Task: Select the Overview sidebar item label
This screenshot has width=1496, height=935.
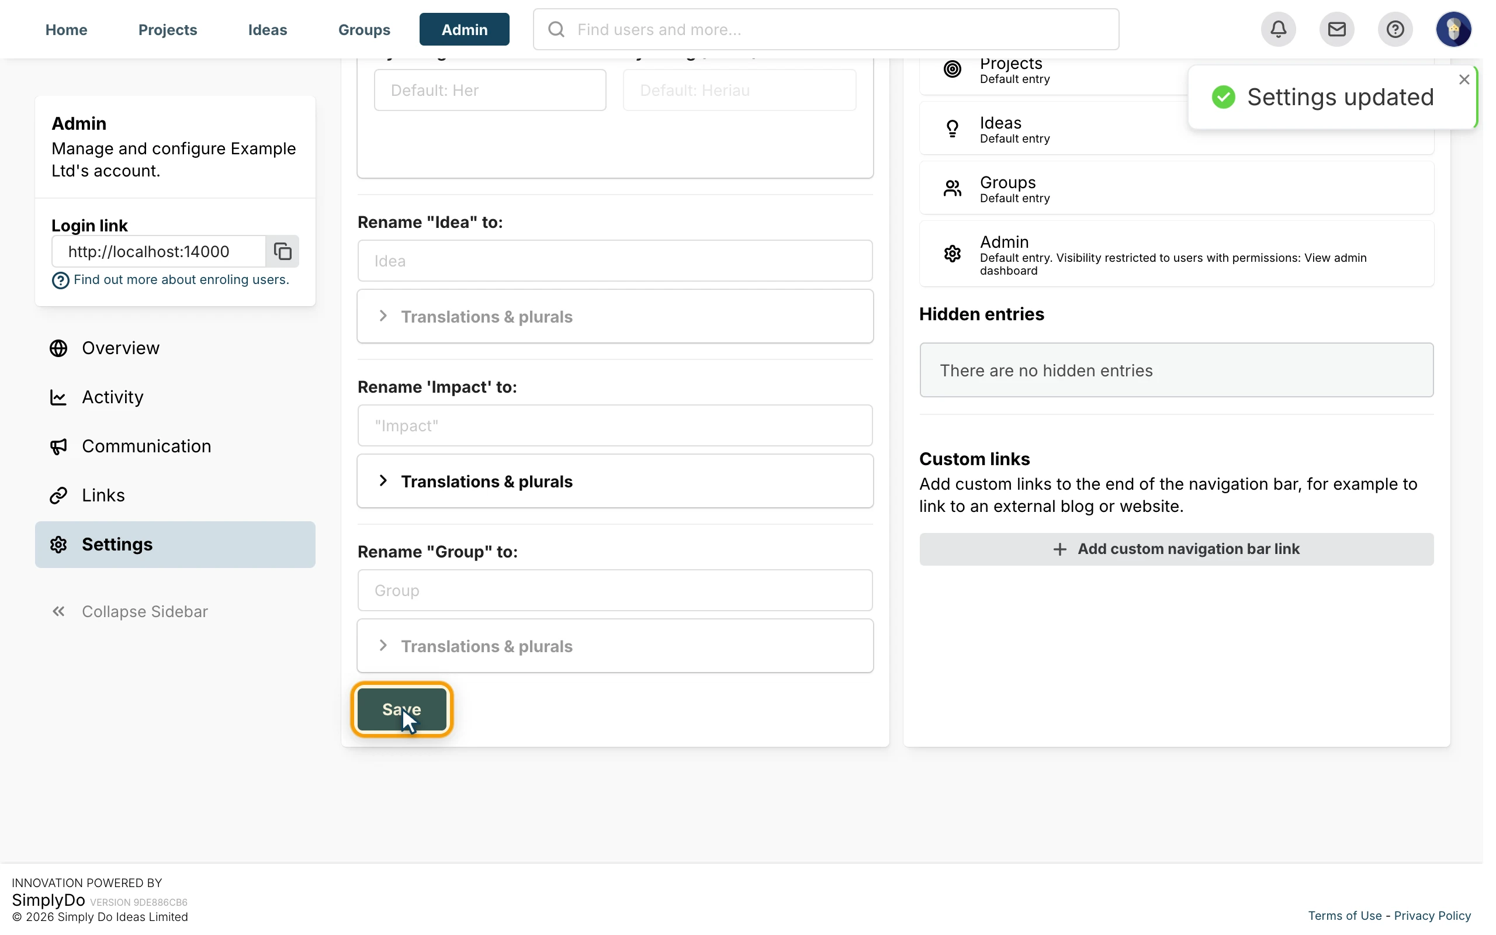Action: [x=120, y=348]
